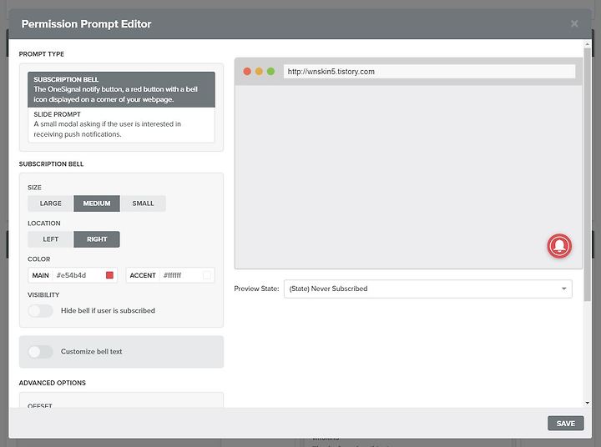Click the dialog vertical scrollbar thumb
601x447 pixels.
pyautogui.click(x=587, y=174)
